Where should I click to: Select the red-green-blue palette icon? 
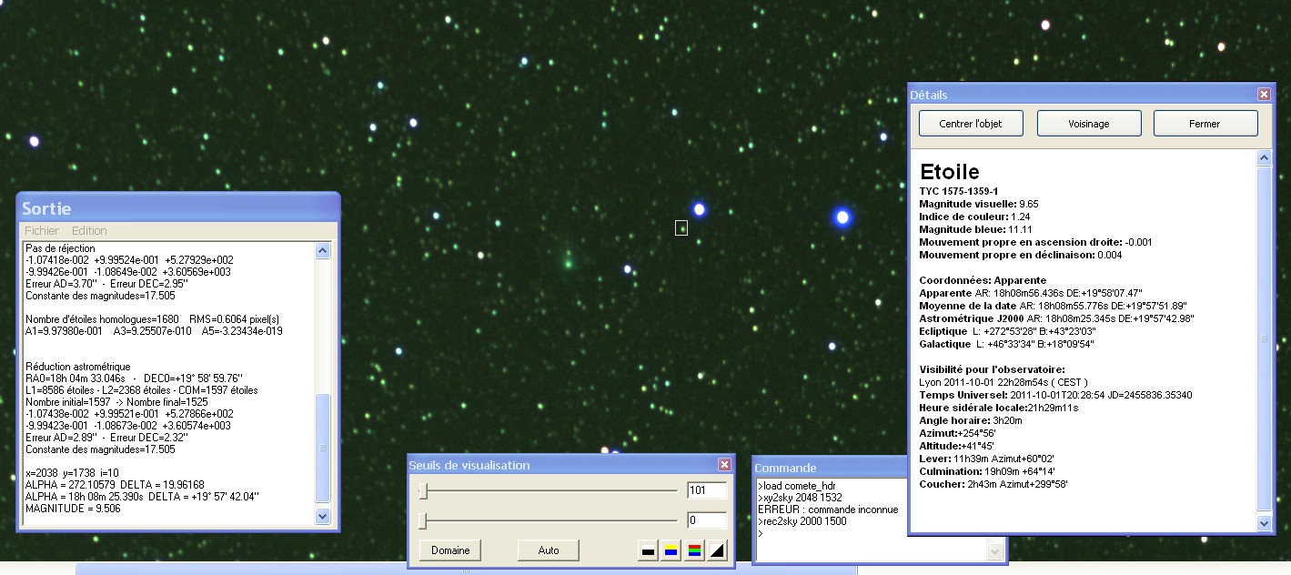694,550
